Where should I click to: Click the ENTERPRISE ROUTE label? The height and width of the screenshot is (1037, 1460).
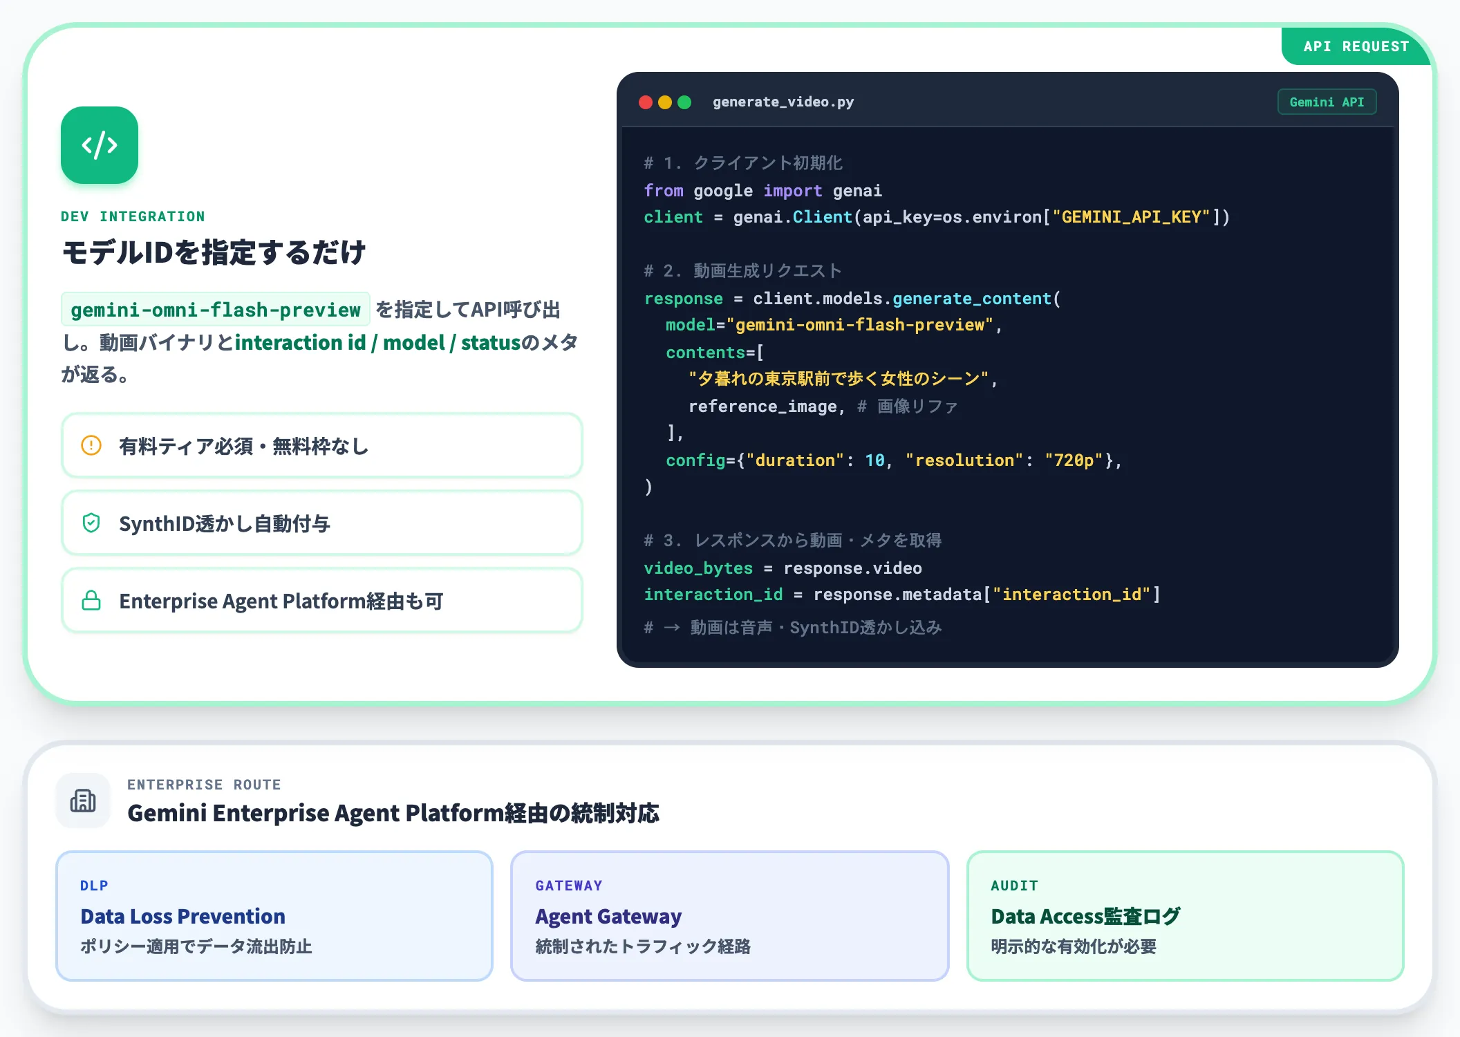[x=204, y=785]
